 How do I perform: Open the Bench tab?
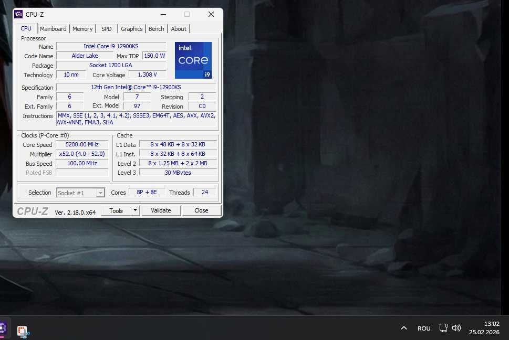tap(156, 29)
